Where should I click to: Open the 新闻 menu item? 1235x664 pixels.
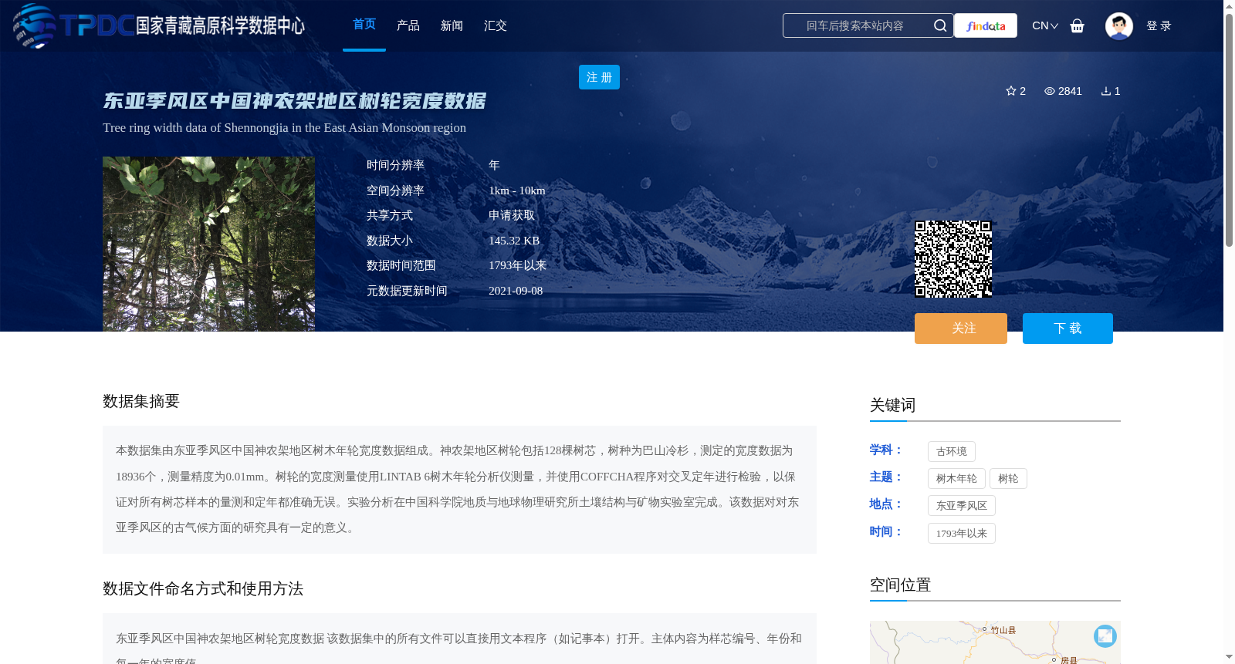click(452, 25)
